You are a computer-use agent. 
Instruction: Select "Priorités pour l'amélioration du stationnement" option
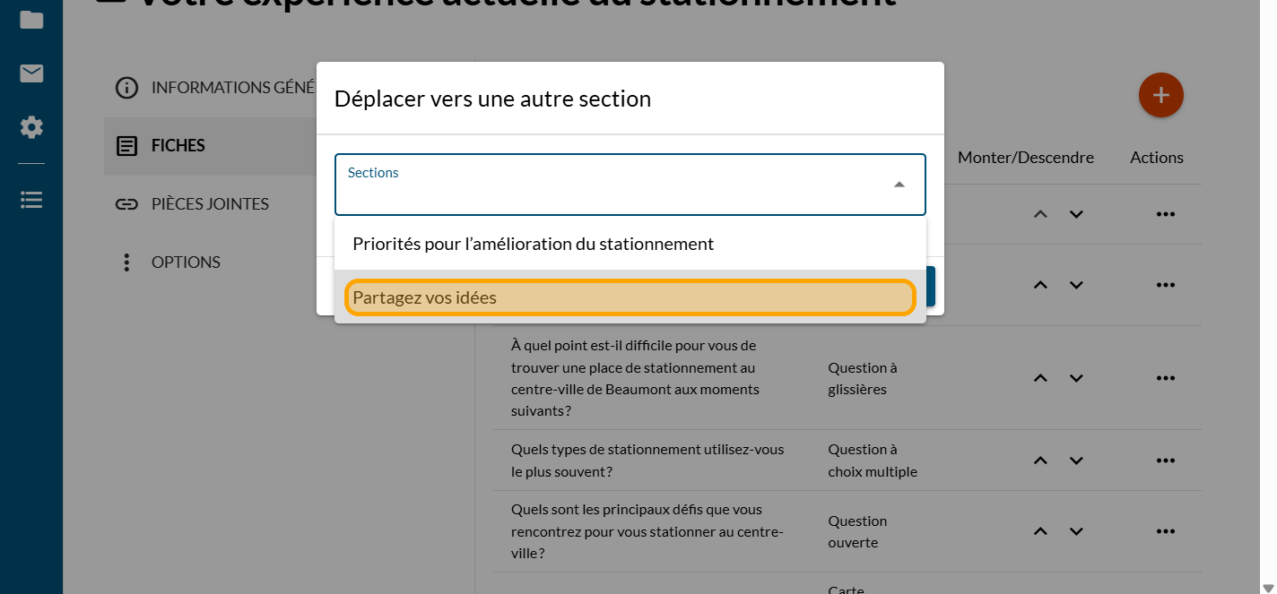533,244
